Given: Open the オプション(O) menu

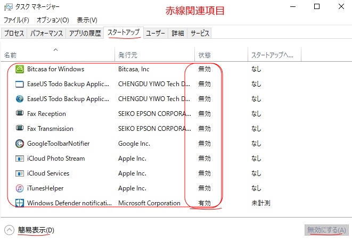Looking at the screenshot, I should click(x=53, y=20).
